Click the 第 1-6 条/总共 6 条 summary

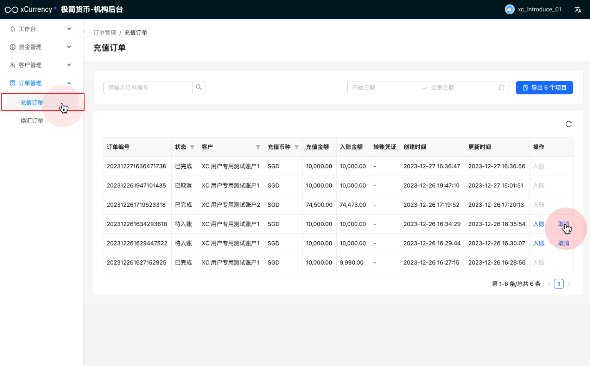pos(516,284)
